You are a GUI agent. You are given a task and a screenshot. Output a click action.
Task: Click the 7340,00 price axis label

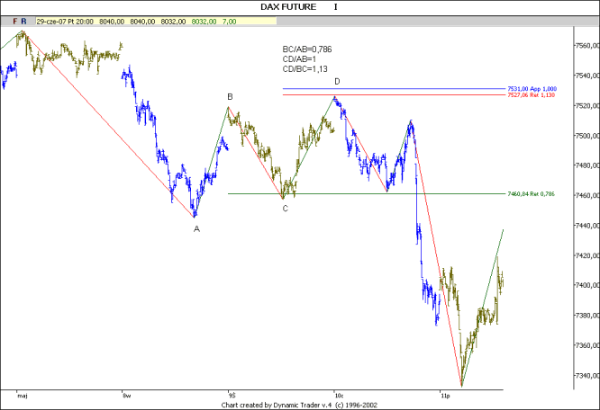point(586,376)
